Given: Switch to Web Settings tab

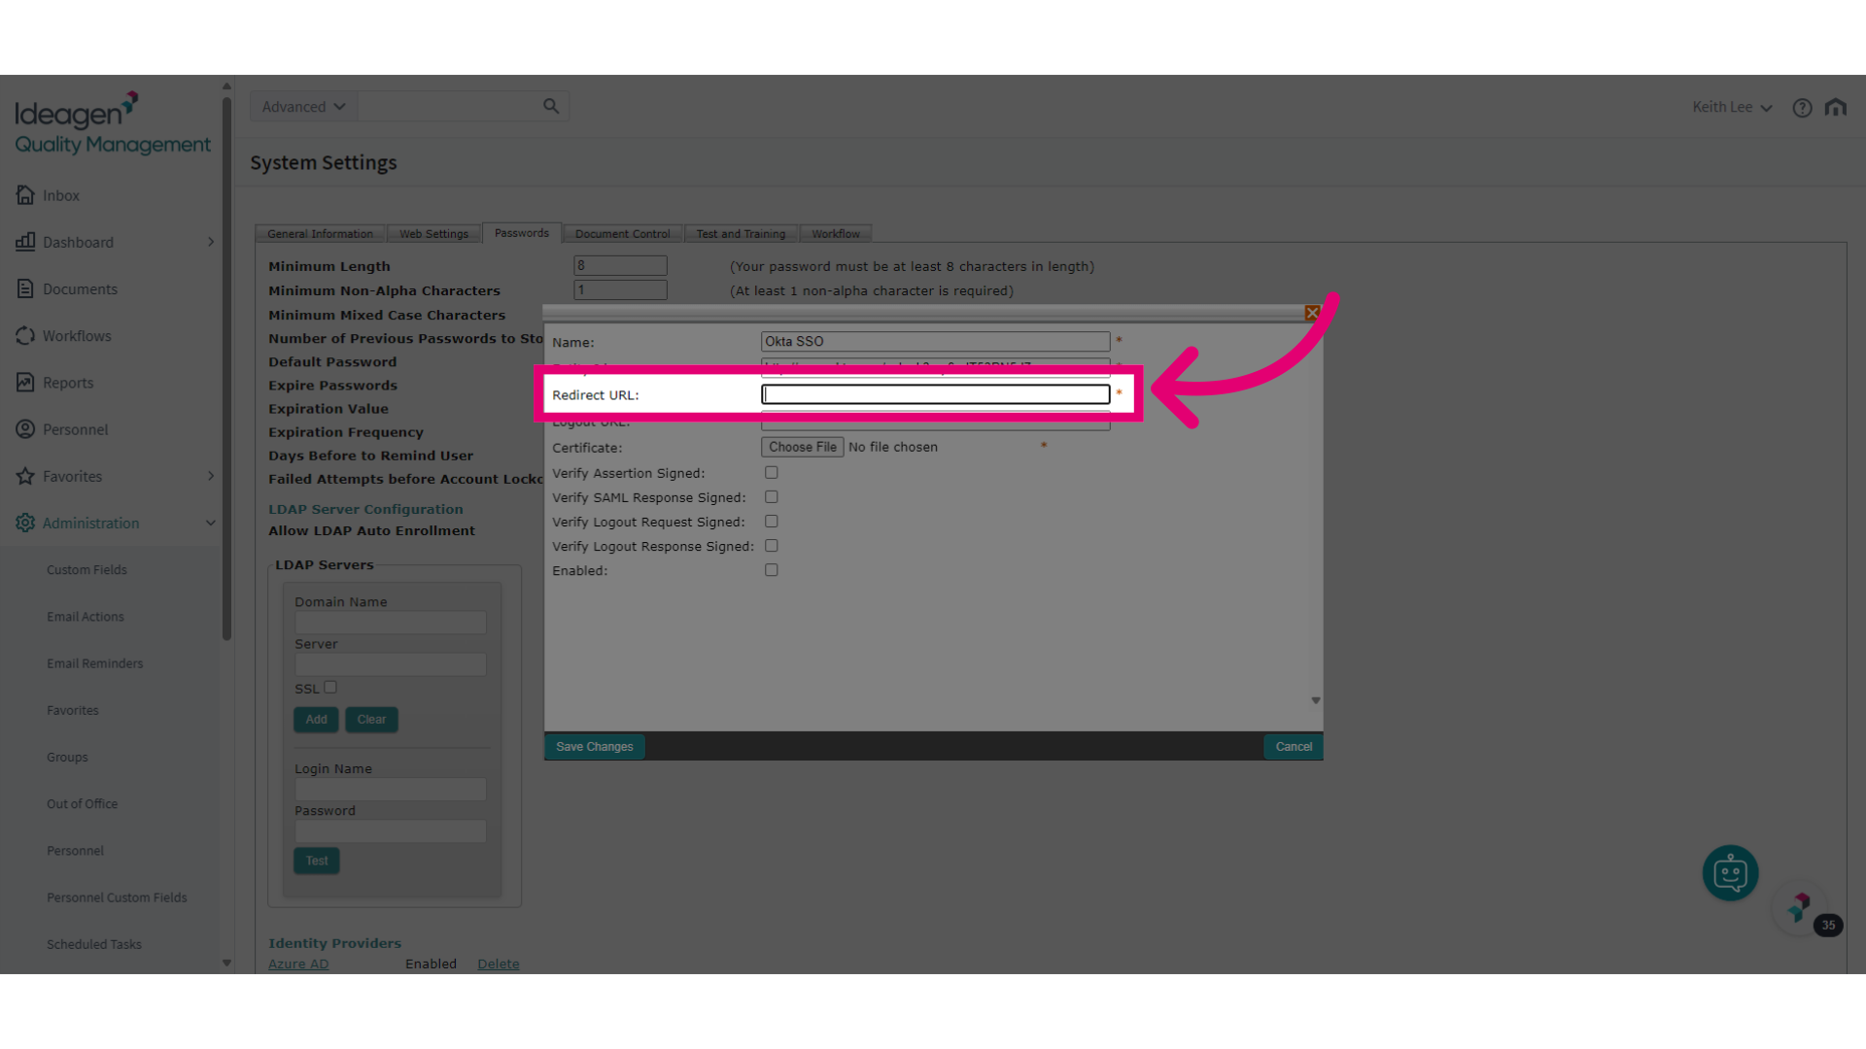Looking at the screenshot, I should tap(433, 234).
